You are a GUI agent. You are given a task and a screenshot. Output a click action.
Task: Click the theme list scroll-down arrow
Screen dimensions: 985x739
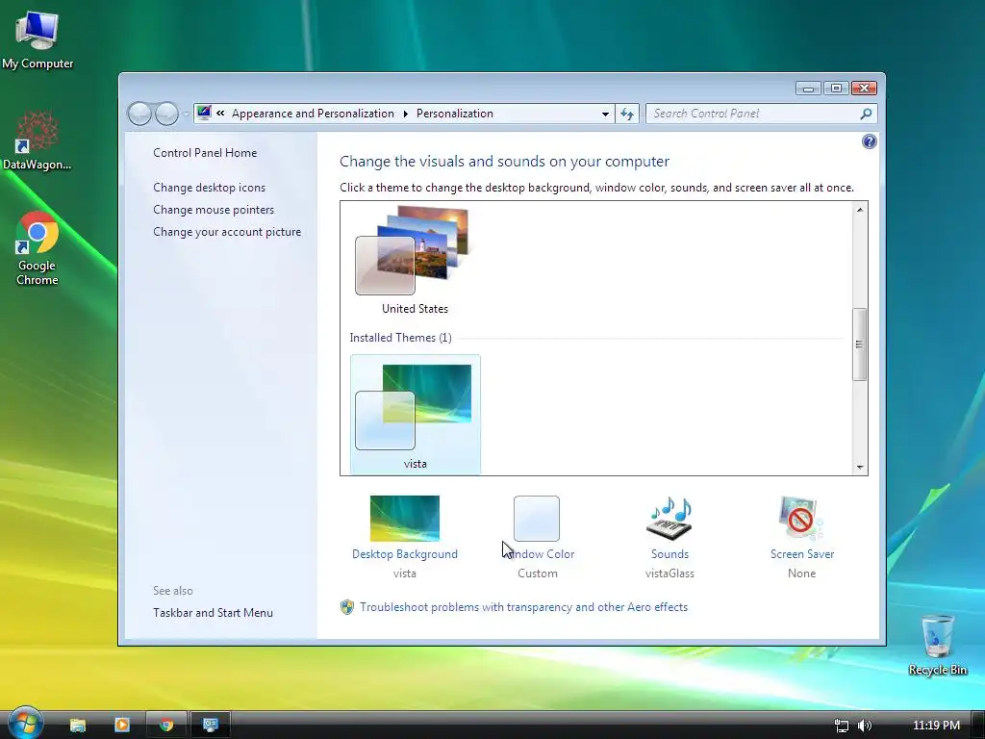[x=860, y=468]
